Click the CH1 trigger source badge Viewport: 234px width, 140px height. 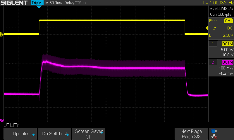[228, 21]
